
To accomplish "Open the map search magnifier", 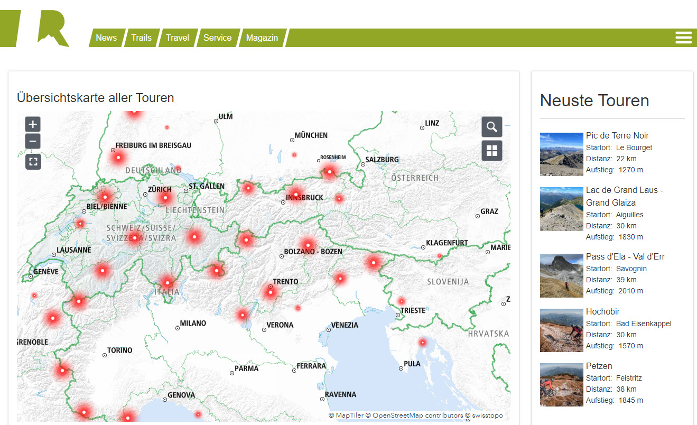I will pos(492,127).
